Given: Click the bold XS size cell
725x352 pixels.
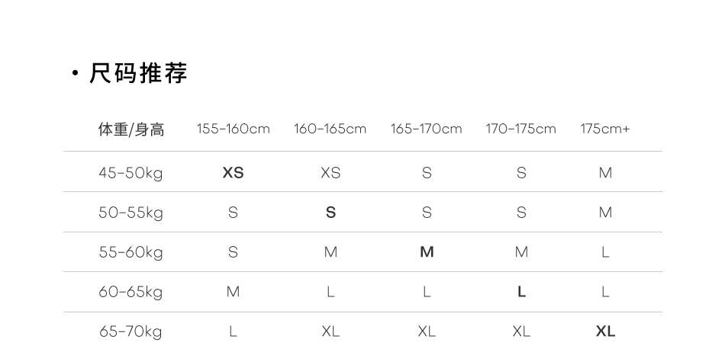Looking at the screenshot, I should pyautogui.click(x=233, y=173).
